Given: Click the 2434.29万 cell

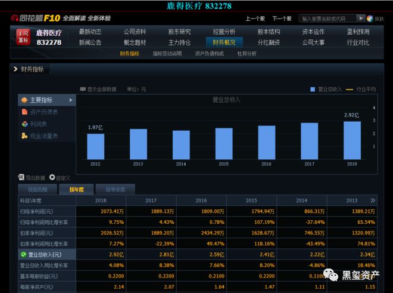Looking at the screenshot, I should point(213,233).
